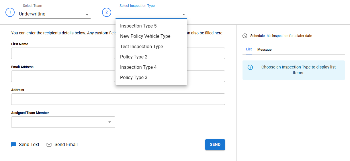This screenshot has height=161, width=350.
Task: Click the clock icon beside Schedule inspection
Action: 245,36
